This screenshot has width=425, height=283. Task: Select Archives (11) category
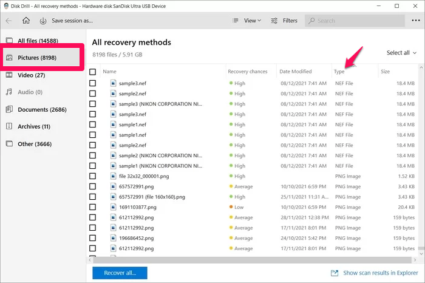34,126
